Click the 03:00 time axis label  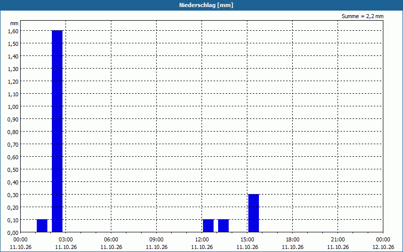click(66, 240)
